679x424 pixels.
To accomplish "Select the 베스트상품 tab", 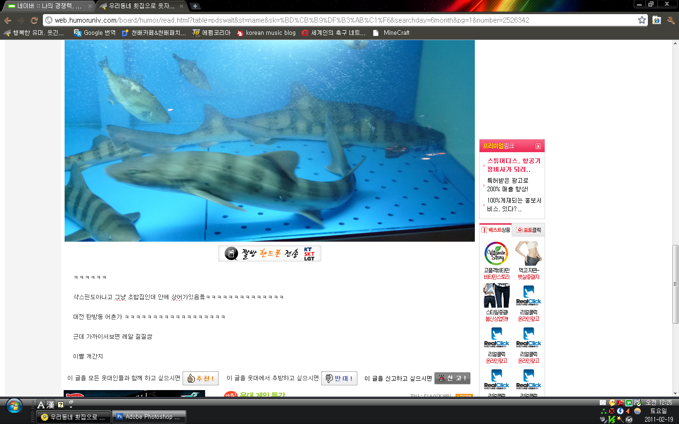I will coord(496,230).
